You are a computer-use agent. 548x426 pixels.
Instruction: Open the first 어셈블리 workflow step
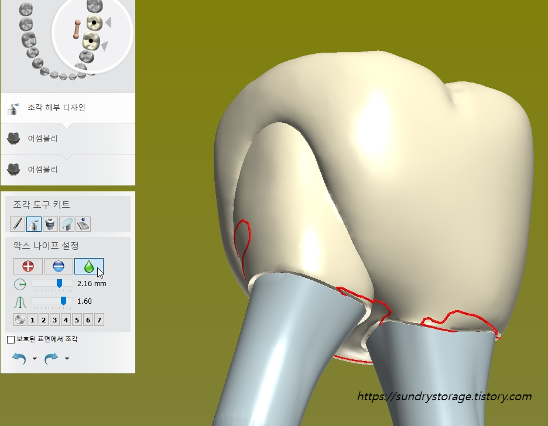pyautogui.click(x=68, y=139)
